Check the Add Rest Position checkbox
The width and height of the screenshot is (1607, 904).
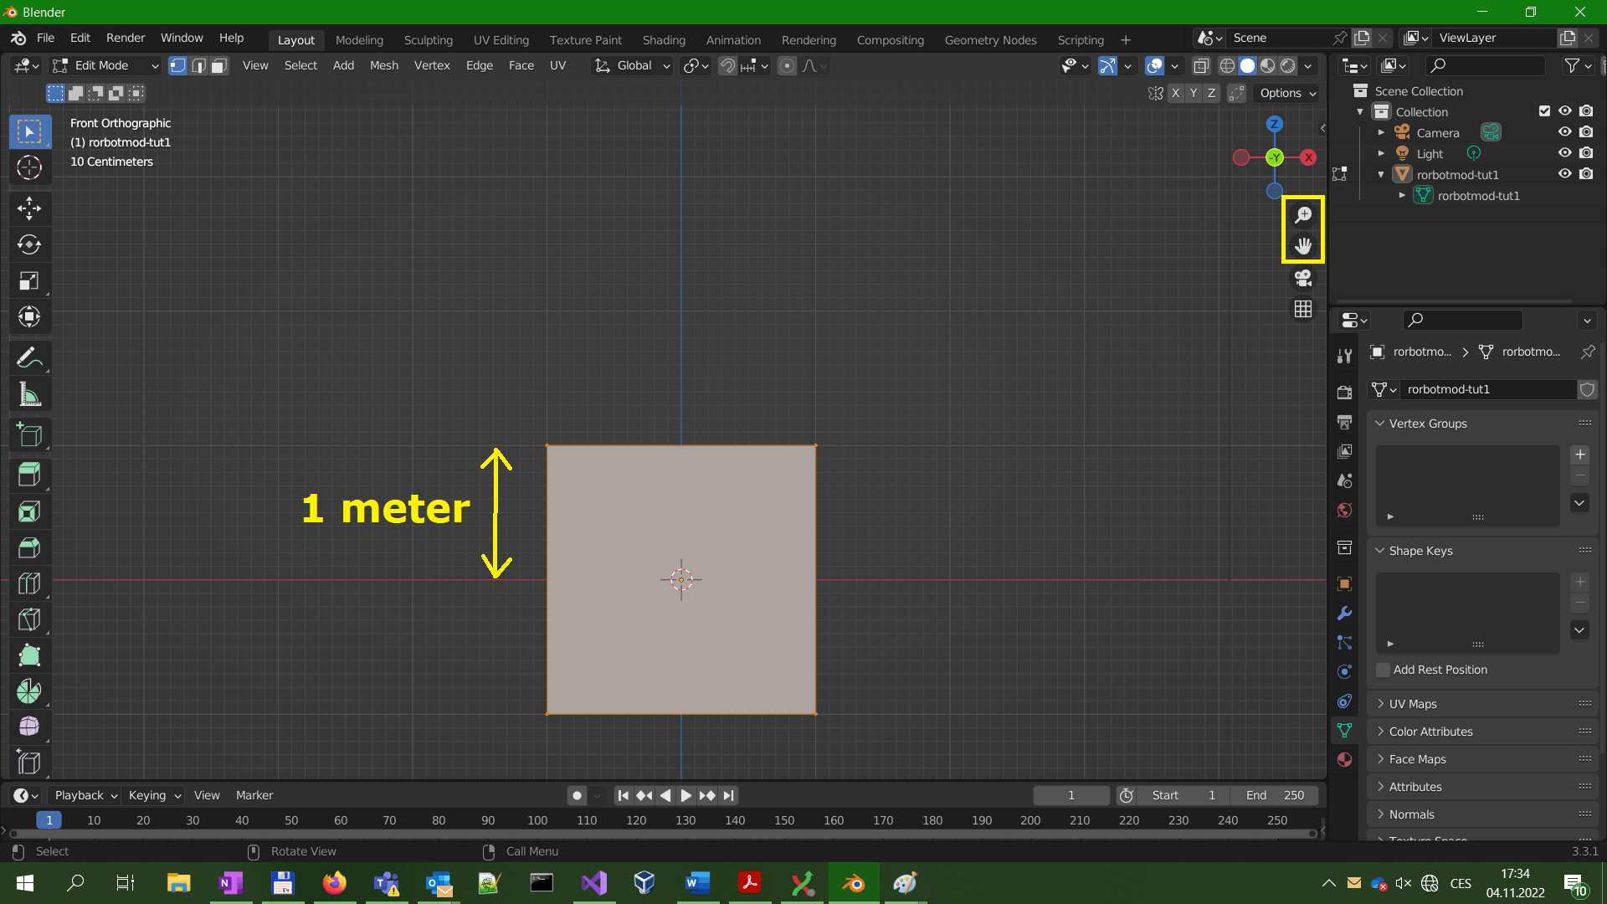(x=1382, y=670)
